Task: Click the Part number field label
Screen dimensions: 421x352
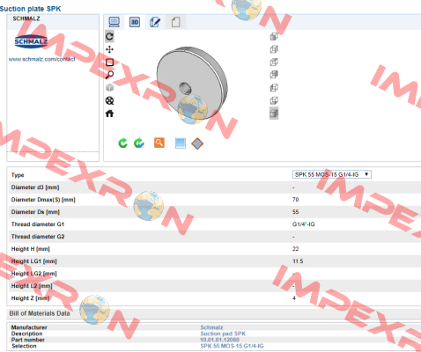Action: click(28, 340)
